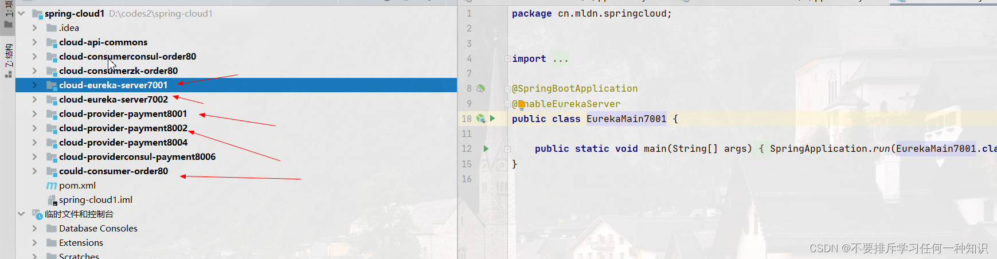This screenshot has width=997, height=259.
Task: Open the Project tool window tab
Action: click(8, 15)
